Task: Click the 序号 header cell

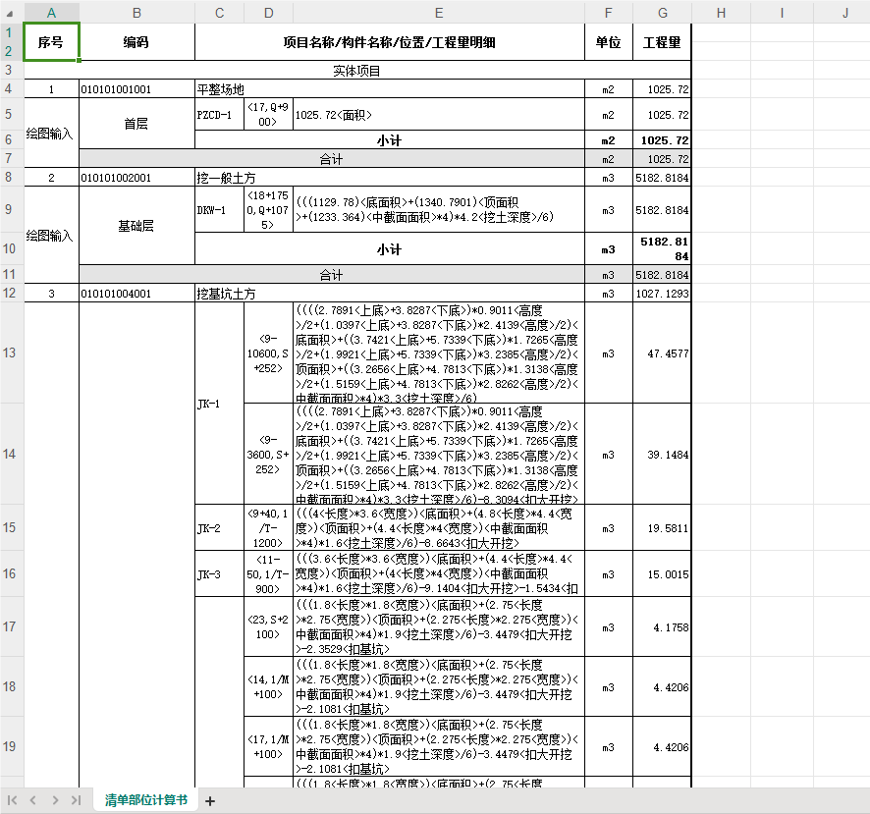Action: [51, 42]
